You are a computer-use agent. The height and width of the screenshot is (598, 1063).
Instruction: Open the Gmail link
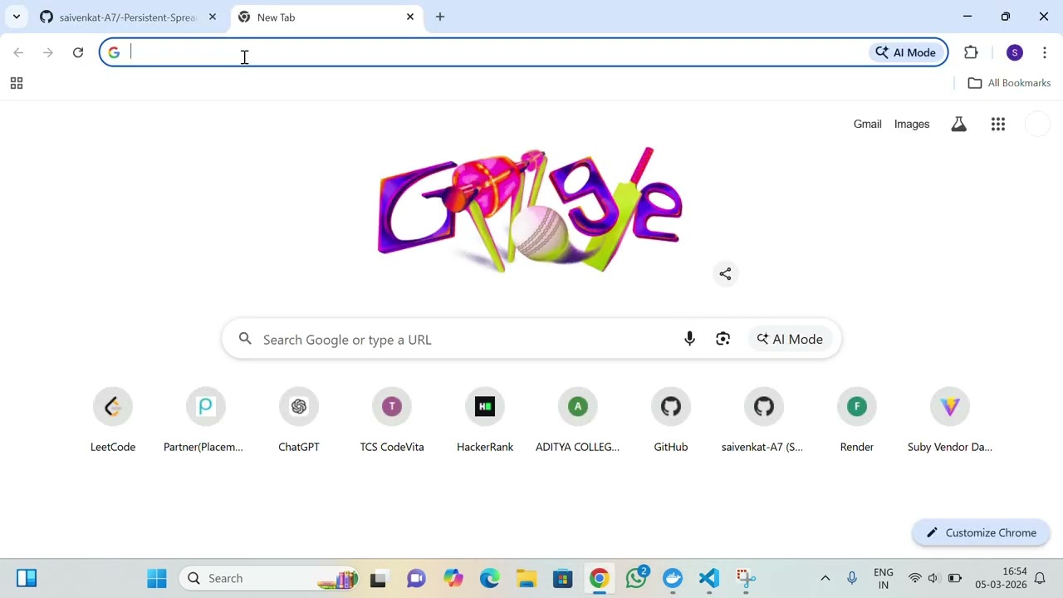coord(867,124)
